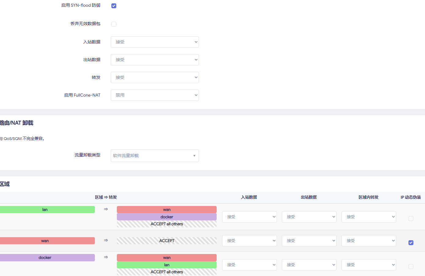
Task: Open the 流量卸载类型 dropdown
Action: click(155, 156)
